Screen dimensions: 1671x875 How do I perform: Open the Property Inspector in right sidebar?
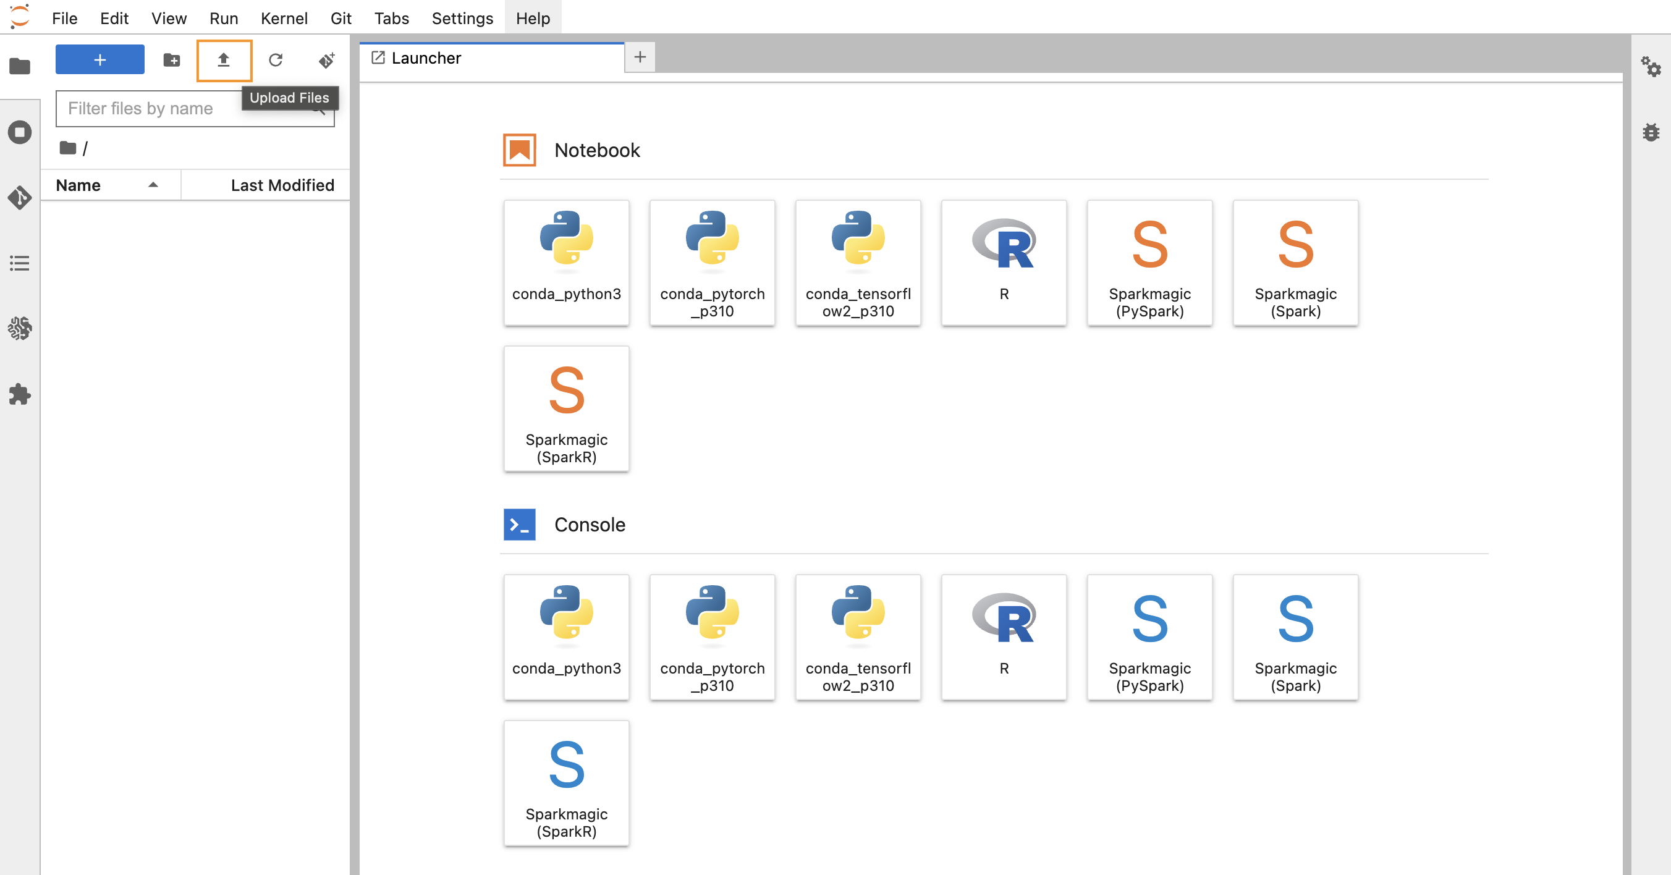click(1652, 67)
